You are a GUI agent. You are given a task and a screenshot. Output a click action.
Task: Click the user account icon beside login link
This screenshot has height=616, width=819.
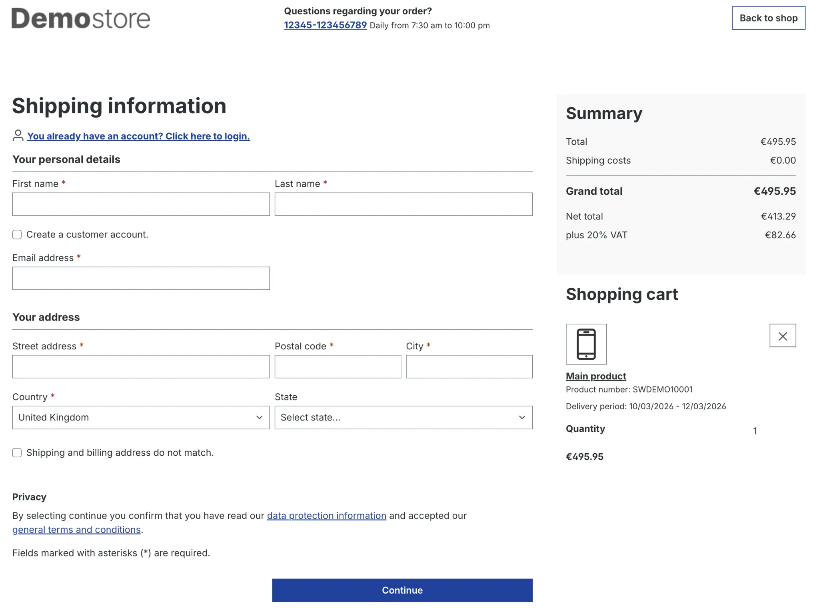coord(18,136)
